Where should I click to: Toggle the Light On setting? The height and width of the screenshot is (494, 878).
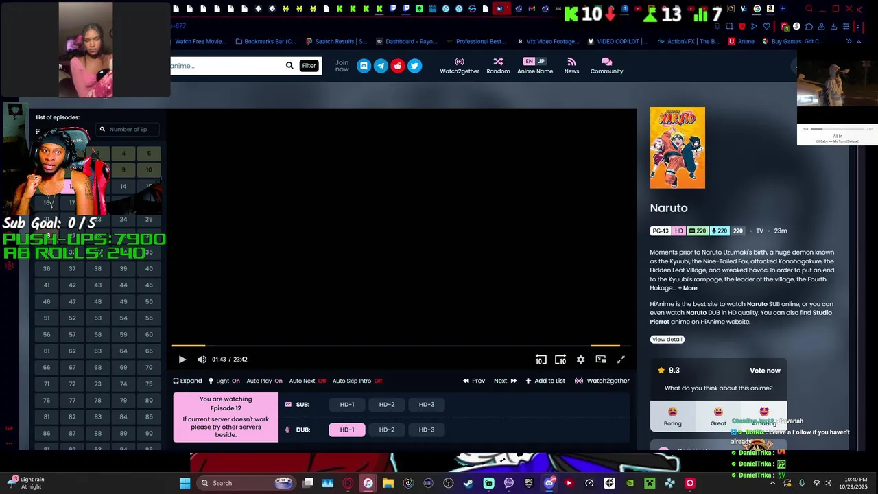[224, 381]
